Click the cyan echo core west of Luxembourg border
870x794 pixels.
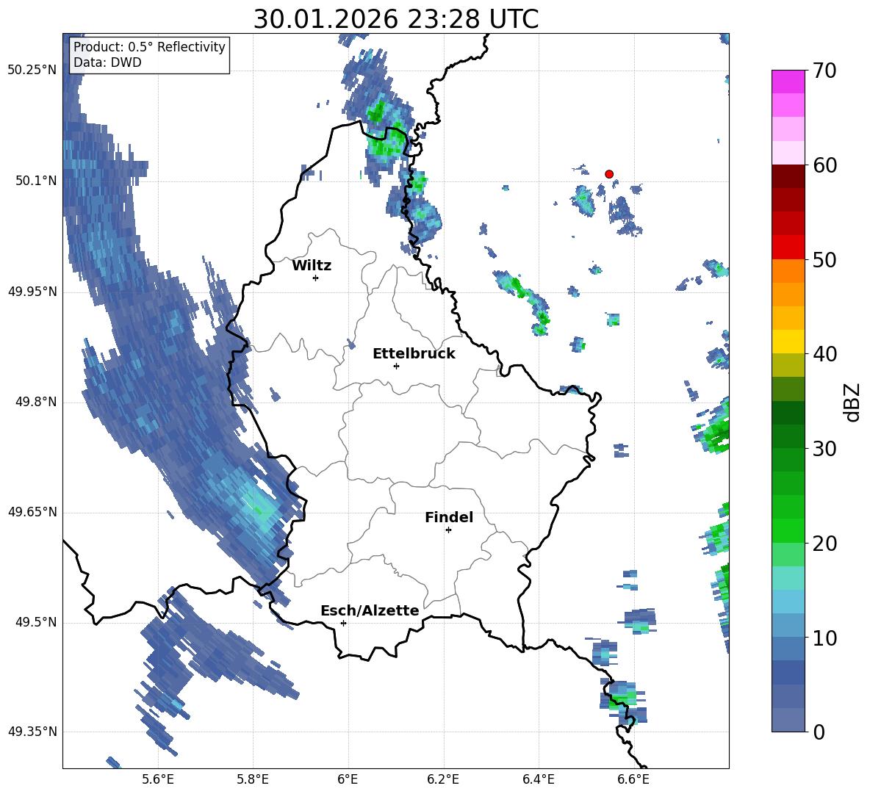(x=259, y=507)
